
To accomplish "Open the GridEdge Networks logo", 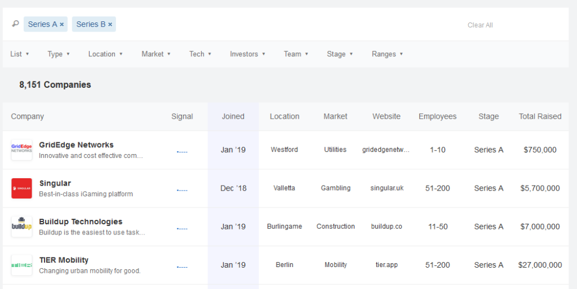I will pos(22,150).
